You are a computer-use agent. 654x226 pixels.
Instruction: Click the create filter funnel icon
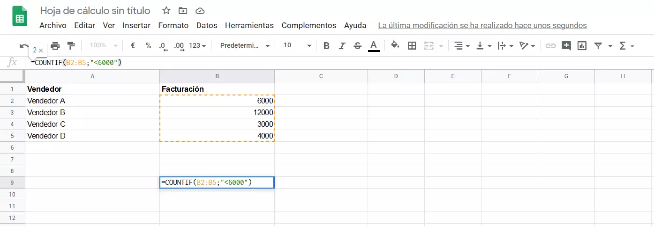point(598,45)
